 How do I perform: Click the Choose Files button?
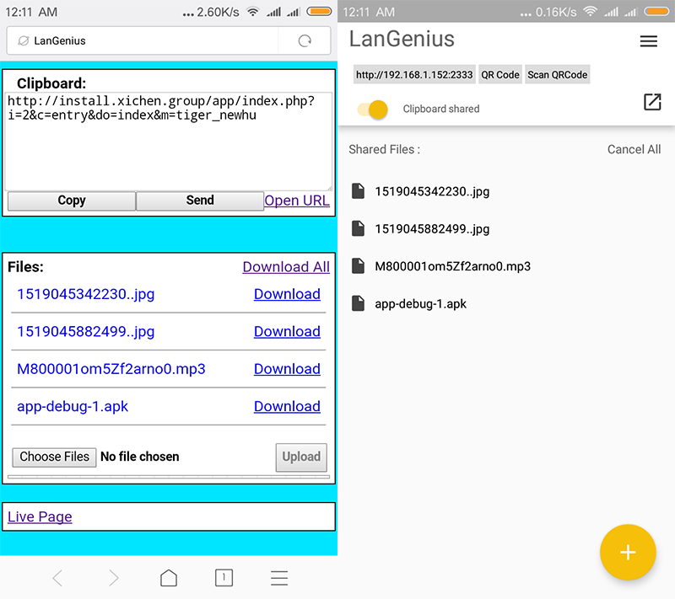pos(54,457)
